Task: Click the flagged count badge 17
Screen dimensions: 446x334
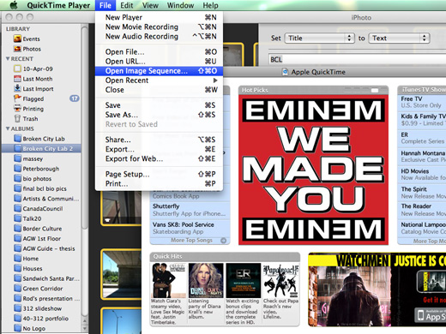Action: coord(75,98)
